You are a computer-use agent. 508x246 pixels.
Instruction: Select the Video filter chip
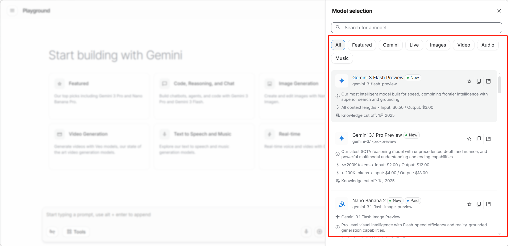point(464,45)
